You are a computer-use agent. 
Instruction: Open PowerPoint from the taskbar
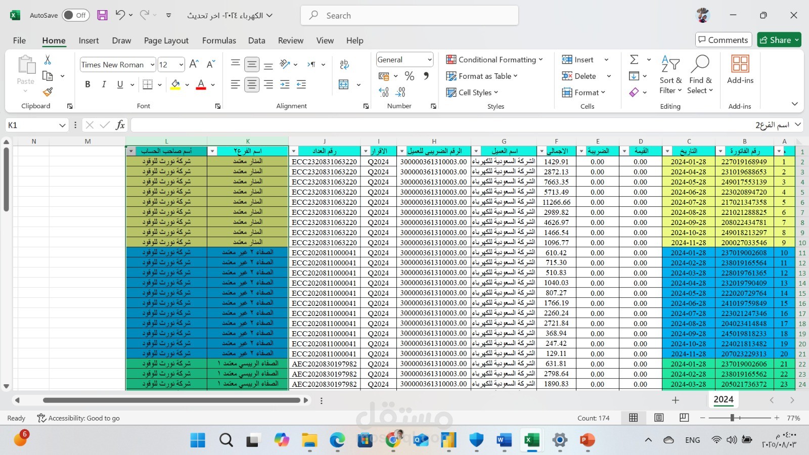[587, 440]
